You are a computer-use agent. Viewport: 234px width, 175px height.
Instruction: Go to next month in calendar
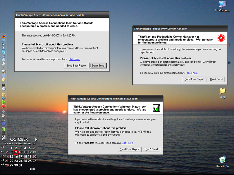tap(36, 139)
